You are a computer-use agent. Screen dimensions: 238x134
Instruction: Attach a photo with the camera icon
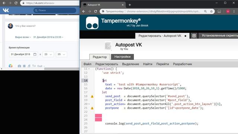pyautogui.click(x=19, y=66)
